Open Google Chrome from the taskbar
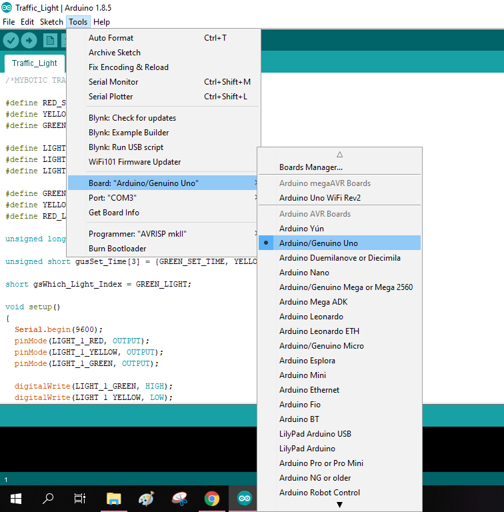Screen dimensions: 504x512 click(x=212, y=499)
